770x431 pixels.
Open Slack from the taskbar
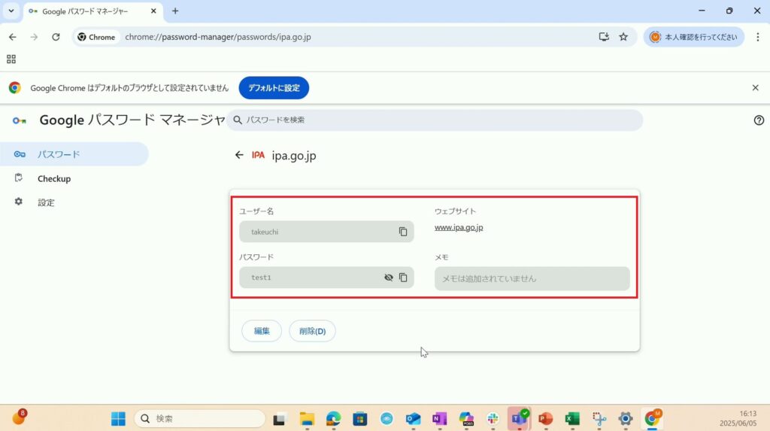tap(493, 419)
